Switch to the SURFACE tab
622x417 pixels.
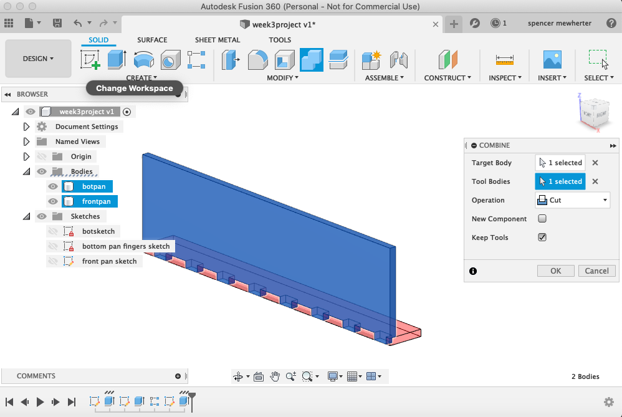(x=152, y=40)
